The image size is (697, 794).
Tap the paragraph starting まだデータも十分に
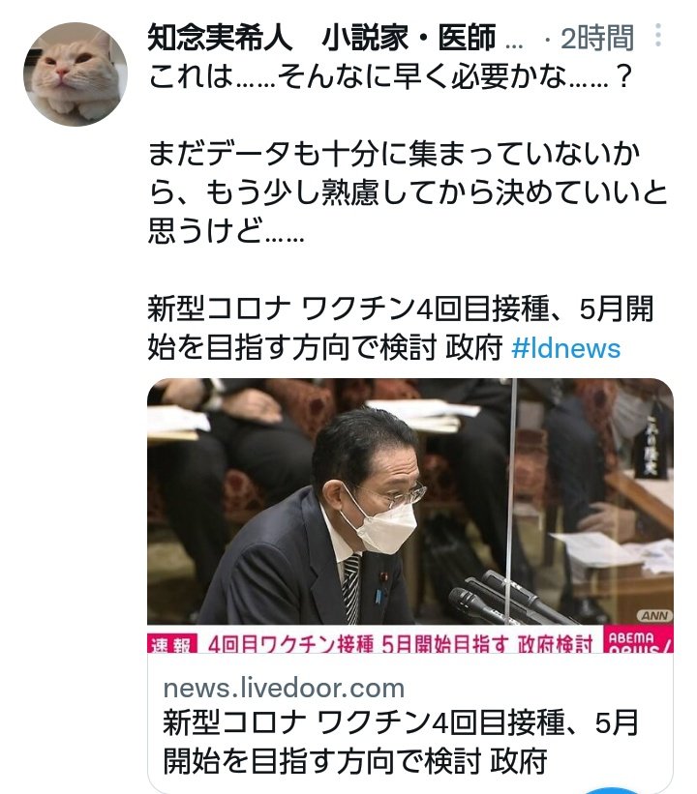[x=409, y=192]
